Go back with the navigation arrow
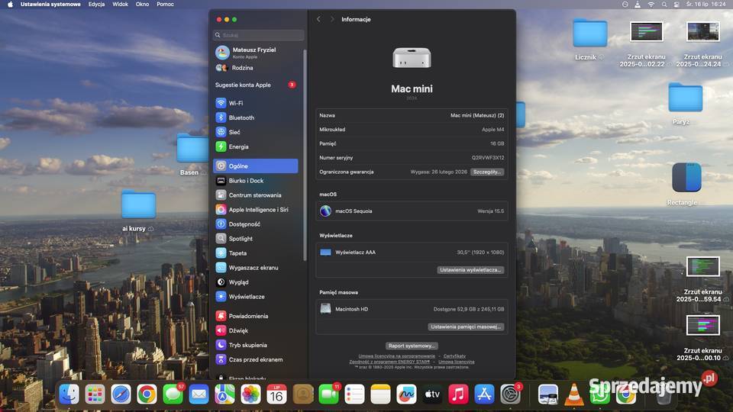The width and height of the screenshot is (733, 412). click(318, 19)
